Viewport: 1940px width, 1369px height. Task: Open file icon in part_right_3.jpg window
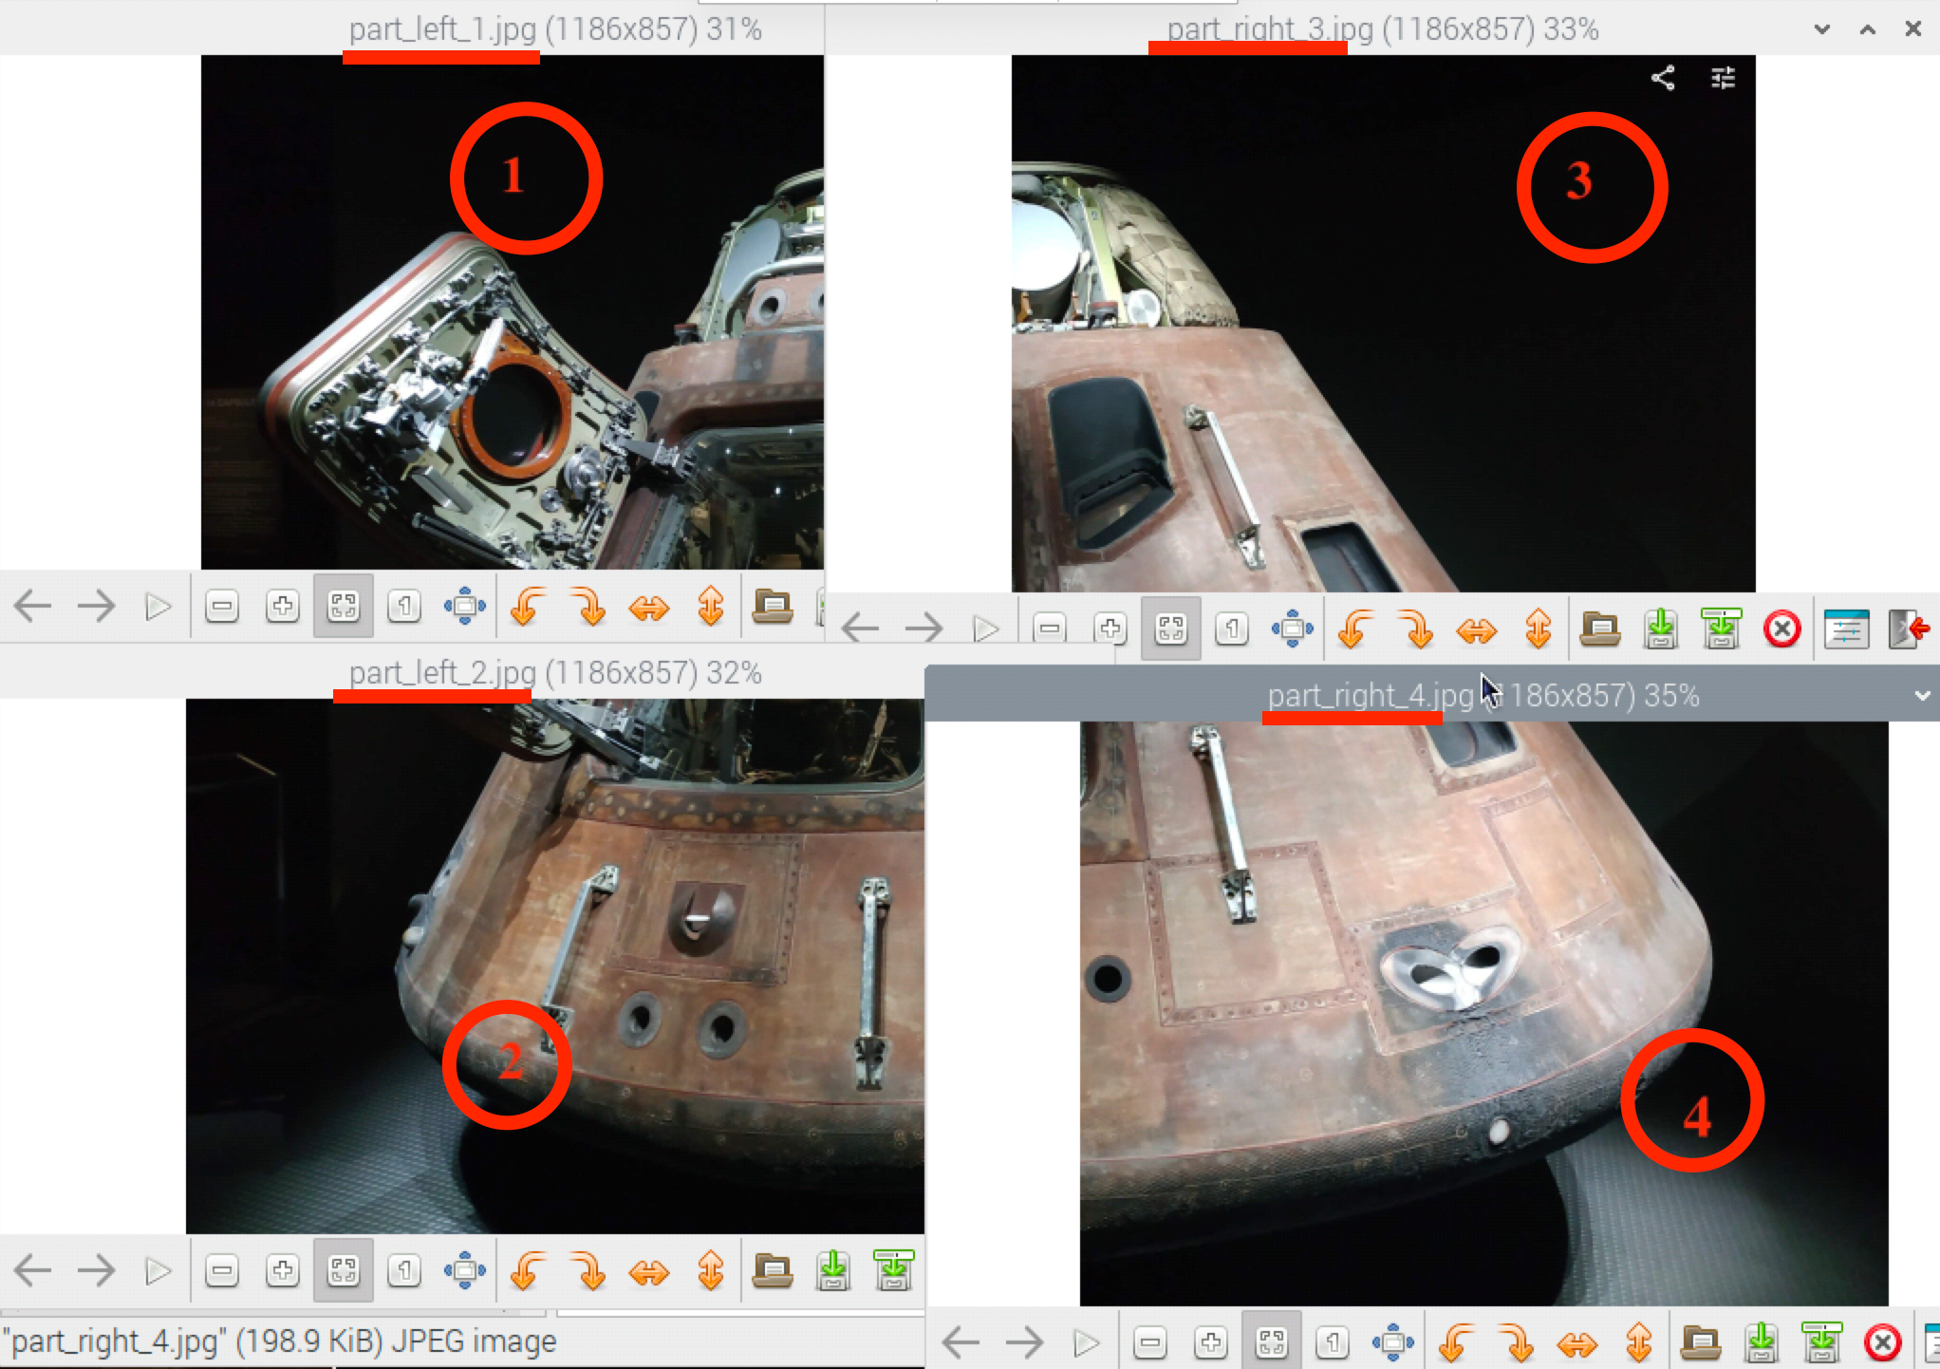pyautogui.click(x=1600, y=628)
